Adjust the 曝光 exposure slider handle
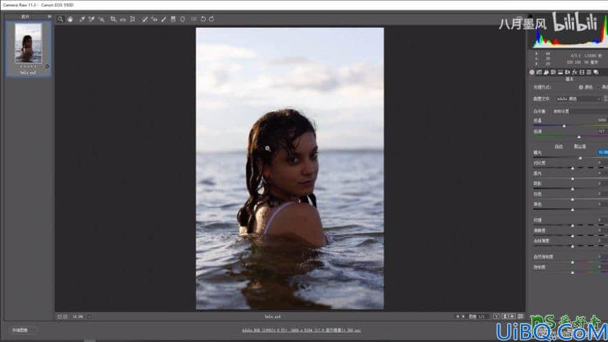608x342 pixels. [x=581, y=158]
